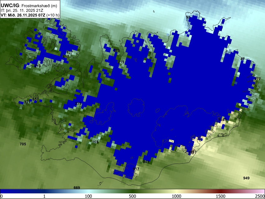Click the map value '1187'
The image size is (265, 199).
tap(192, 152)
